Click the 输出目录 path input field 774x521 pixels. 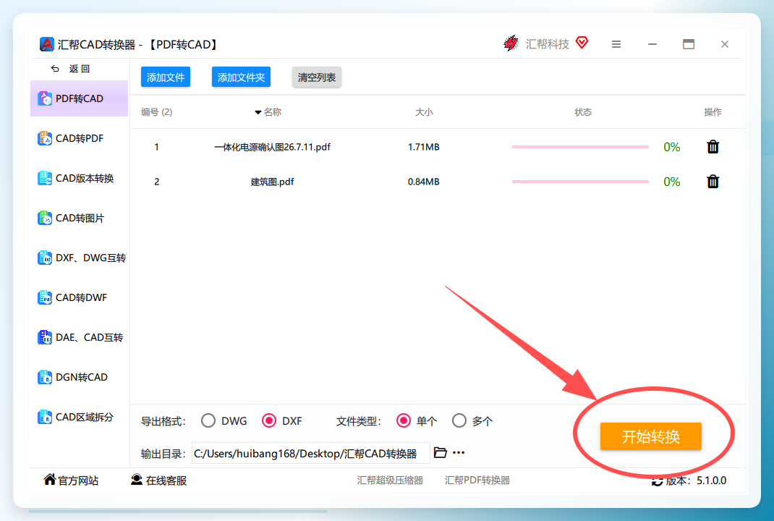click(310, 454)
